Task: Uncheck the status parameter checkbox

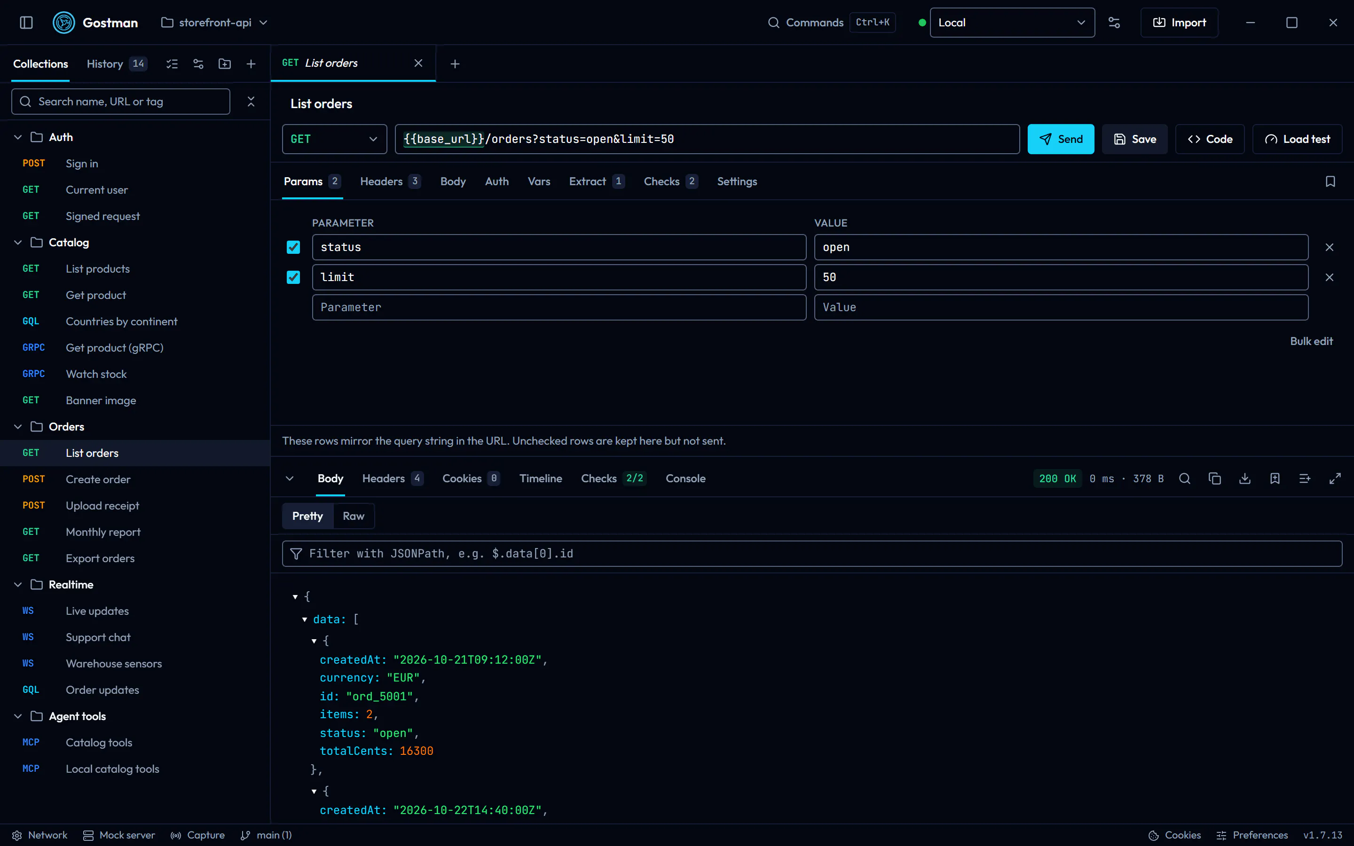Action: click(293, 247)
